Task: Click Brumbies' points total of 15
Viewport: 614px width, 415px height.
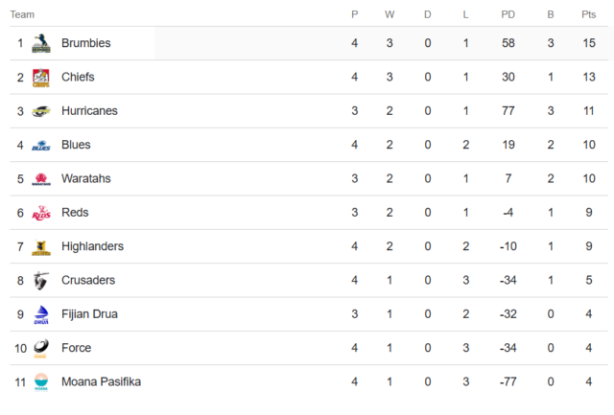Action: [x=588, y=43]
